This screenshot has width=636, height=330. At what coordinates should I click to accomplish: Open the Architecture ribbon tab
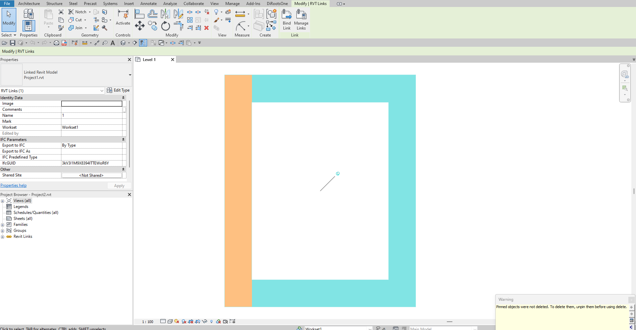click(29, 4)
